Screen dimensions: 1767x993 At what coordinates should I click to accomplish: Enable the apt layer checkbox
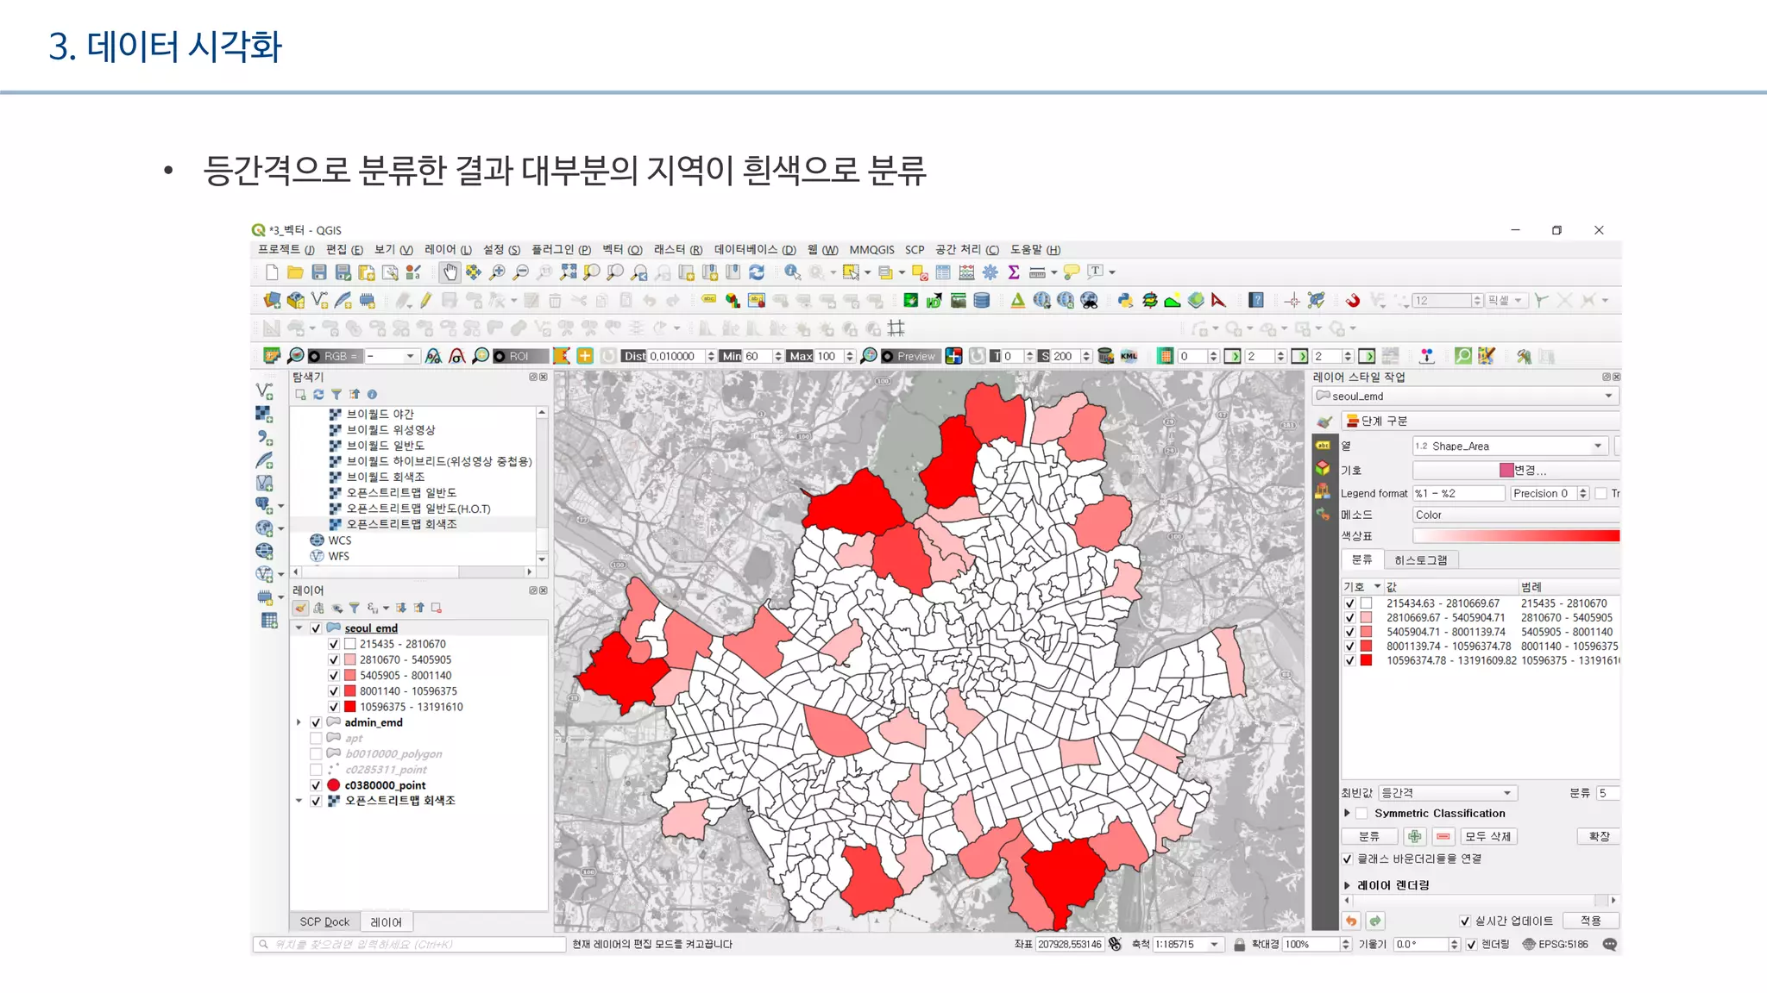point(316,739)
